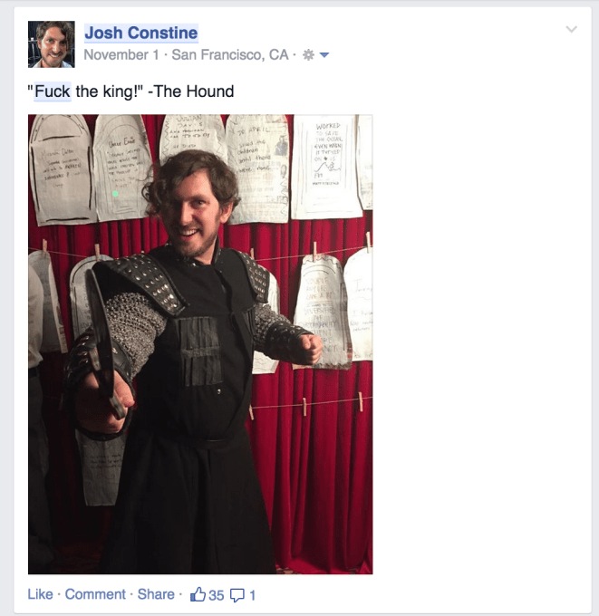Click the November 1 timestamp
Screen dimensions: 599x616
(x=121, y=54)
